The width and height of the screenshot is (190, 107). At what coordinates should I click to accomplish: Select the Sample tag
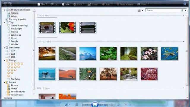[x=14, y=41]
